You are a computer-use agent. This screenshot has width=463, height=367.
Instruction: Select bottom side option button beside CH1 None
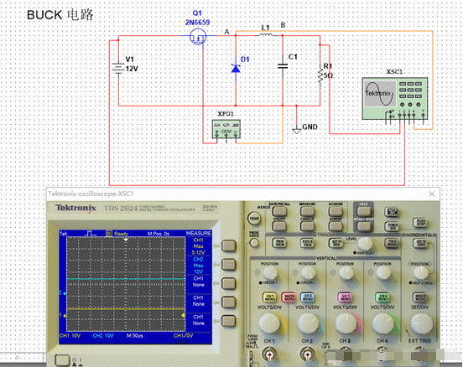[x=229, y=321]
